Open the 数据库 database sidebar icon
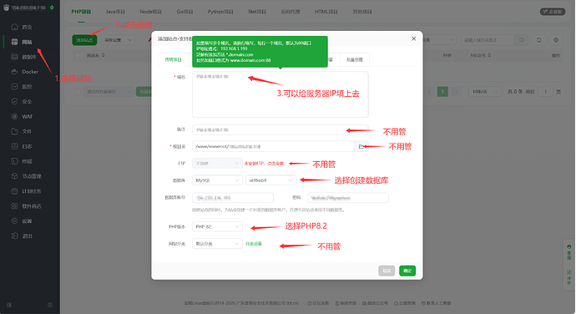This screenshot has height=314, width=576. (x=14, y=57)
